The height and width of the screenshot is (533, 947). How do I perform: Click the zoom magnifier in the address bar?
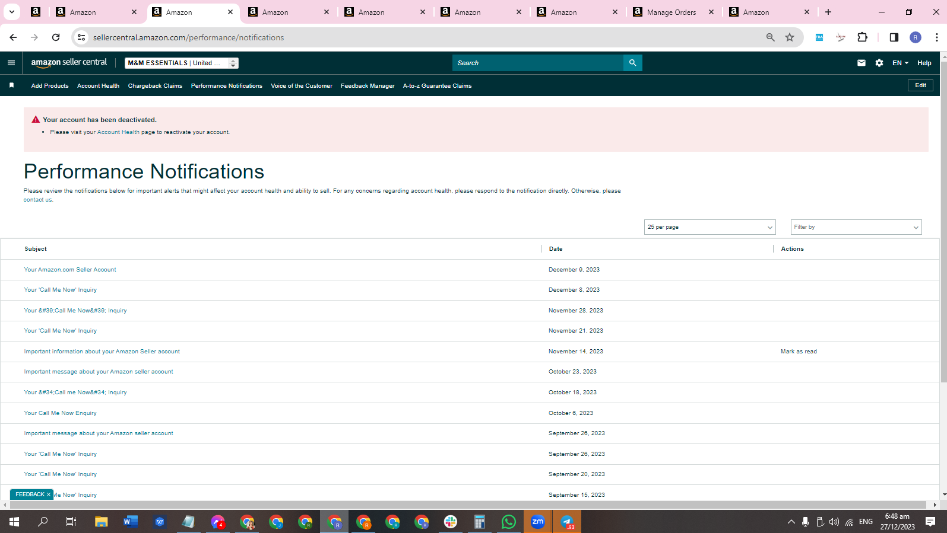[770, 37]
